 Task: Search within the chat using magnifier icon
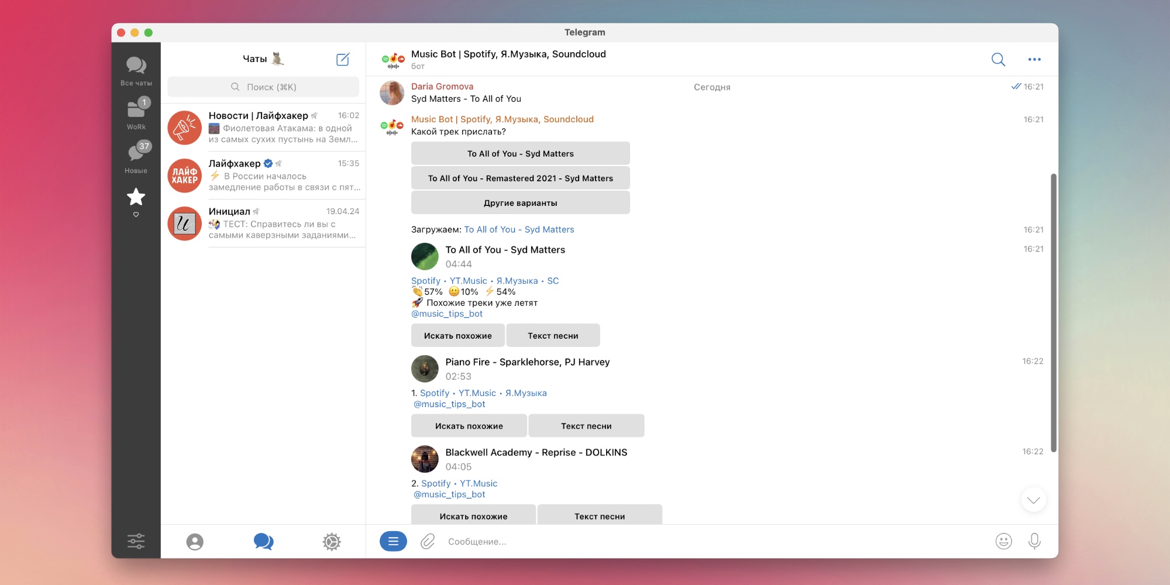[998, 59]
